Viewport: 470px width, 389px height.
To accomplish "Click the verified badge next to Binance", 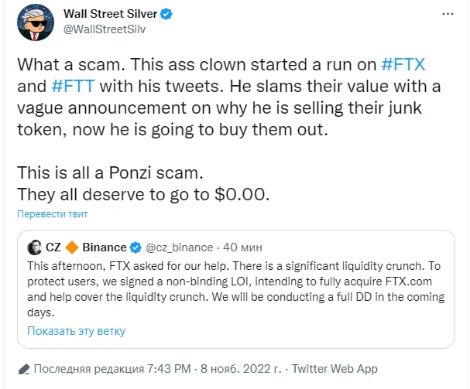I will click(136, 247).
